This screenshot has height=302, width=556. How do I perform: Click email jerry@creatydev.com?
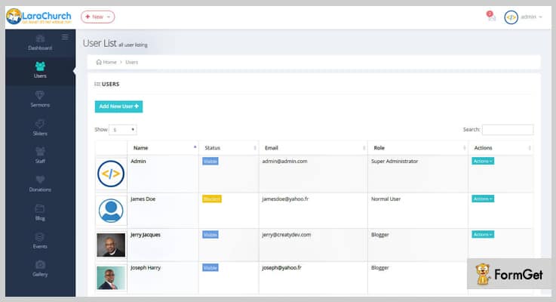pos(287,235)
